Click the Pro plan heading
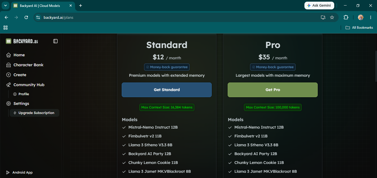The width and height of the screenshot is (377, 178). [273, 45]
